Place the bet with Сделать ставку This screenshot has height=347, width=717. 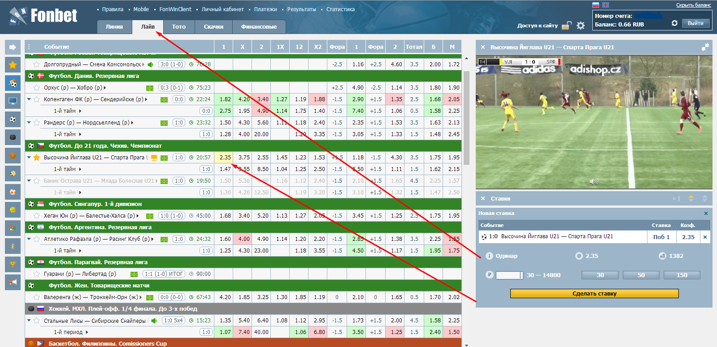[x=594, y=294]
